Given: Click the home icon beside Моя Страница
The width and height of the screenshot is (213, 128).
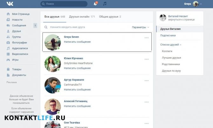Looking at the screenshot, I should 8,14.
